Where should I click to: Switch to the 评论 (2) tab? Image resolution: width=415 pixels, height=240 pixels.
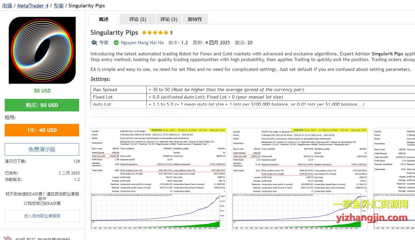point(138,19)
